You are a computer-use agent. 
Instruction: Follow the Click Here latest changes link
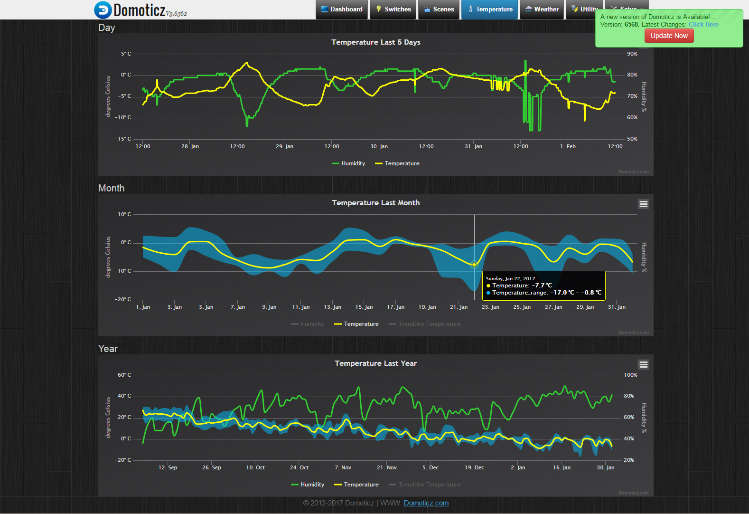pos(703,25)
